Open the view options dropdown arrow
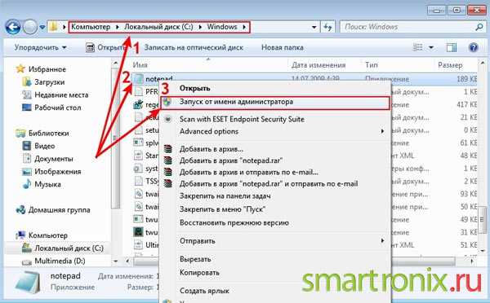The image size is (490, 303). point(431,48)
